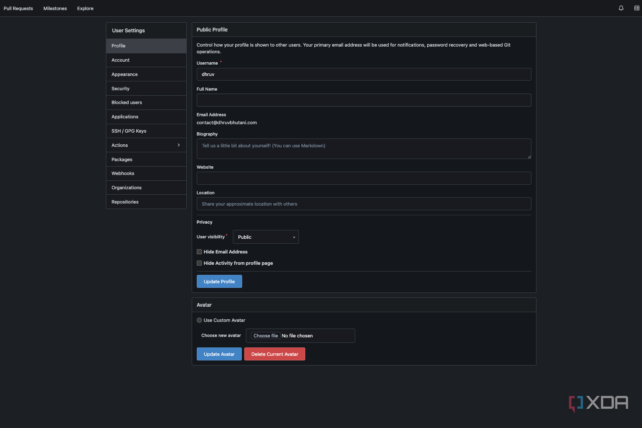Open Blocked users settings
Viewport: 642px width, 428px height.
point(146,102)
